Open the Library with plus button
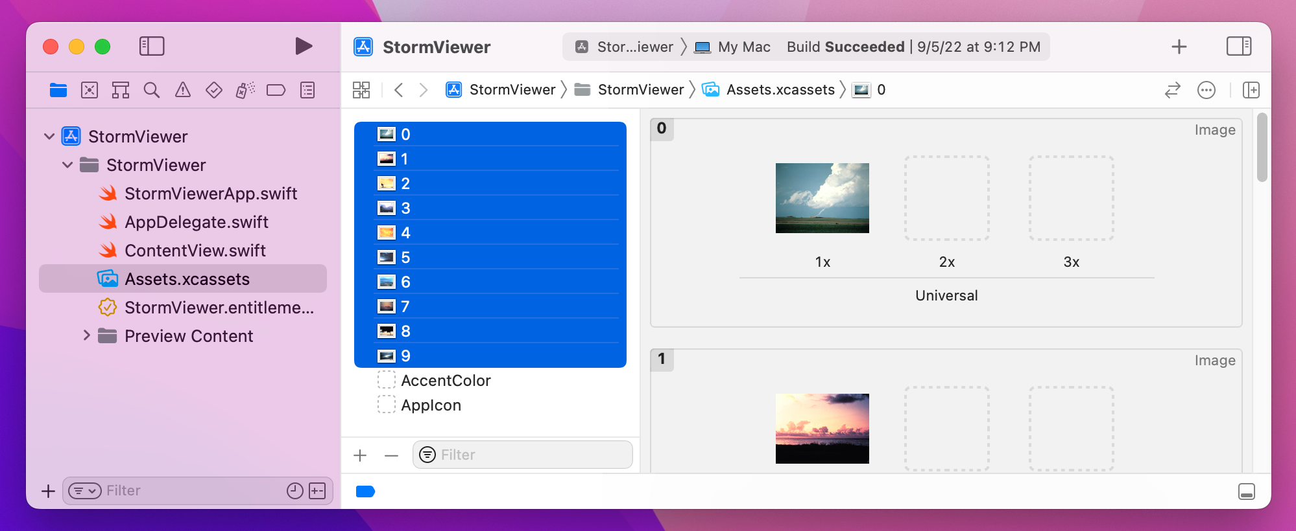 pos(1179,47)
